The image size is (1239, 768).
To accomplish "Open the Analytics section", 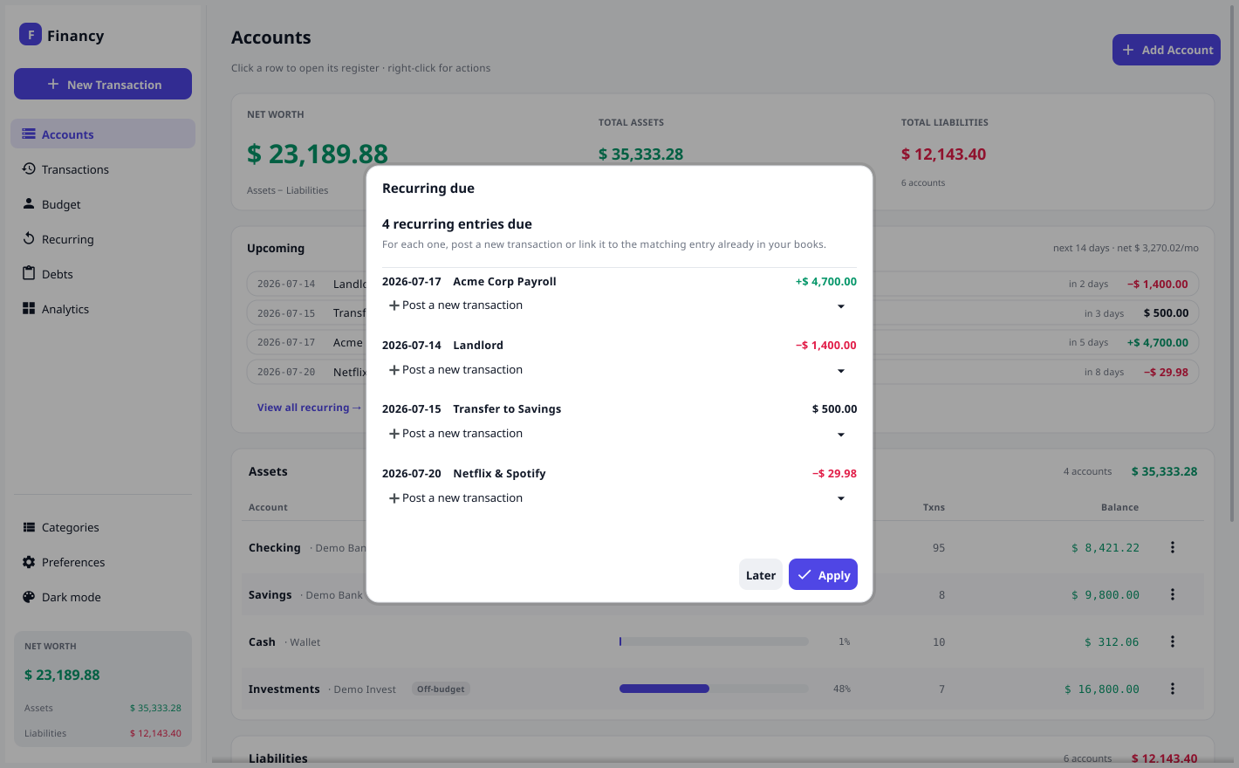I will tap(103, 309).
